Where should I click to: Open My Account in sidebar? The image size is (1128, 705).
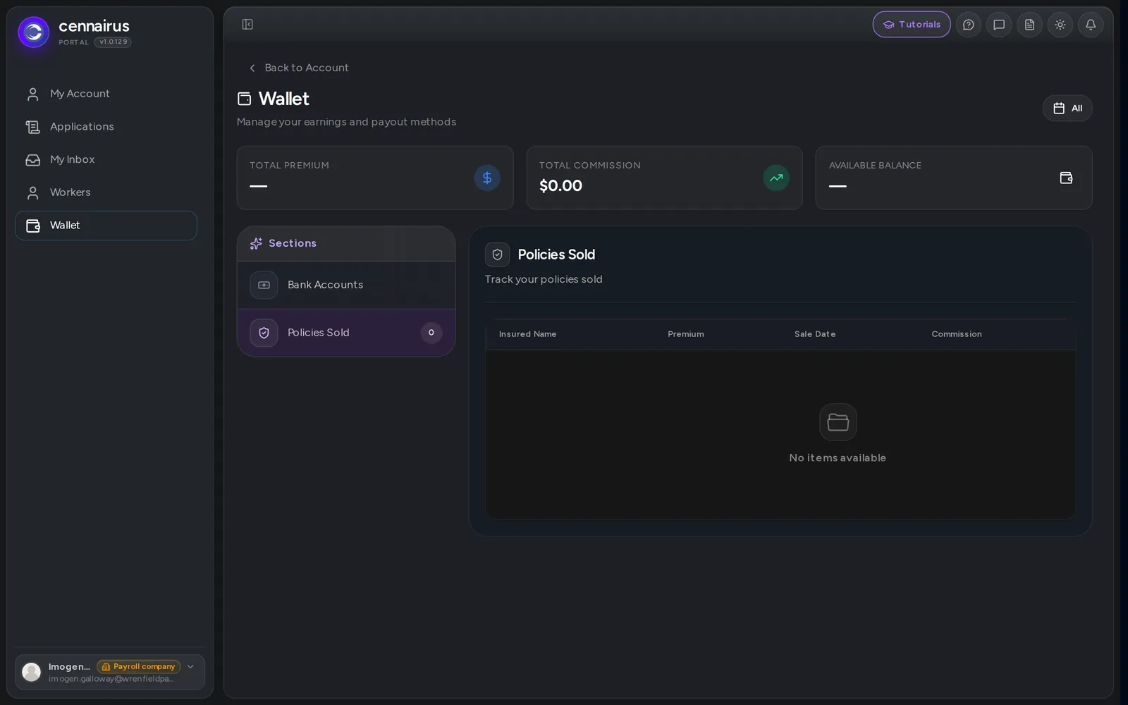[x=106, y=94]
